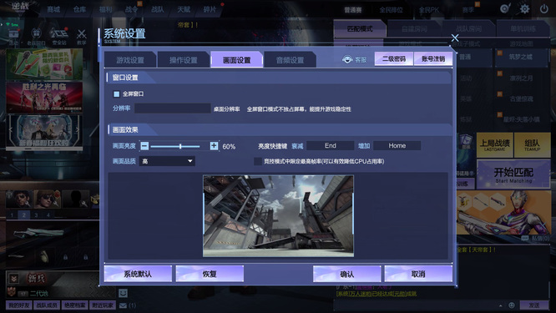Click the 画面亮度 brightness slider handle
This screenshot has height=313, width=556.
click(x=180, y=146)
